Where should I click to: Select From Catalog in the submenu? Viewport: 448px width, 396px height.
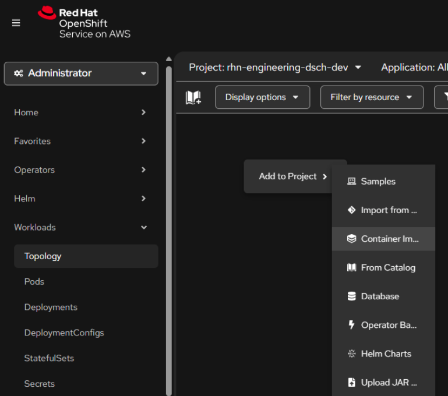[387, 267]
